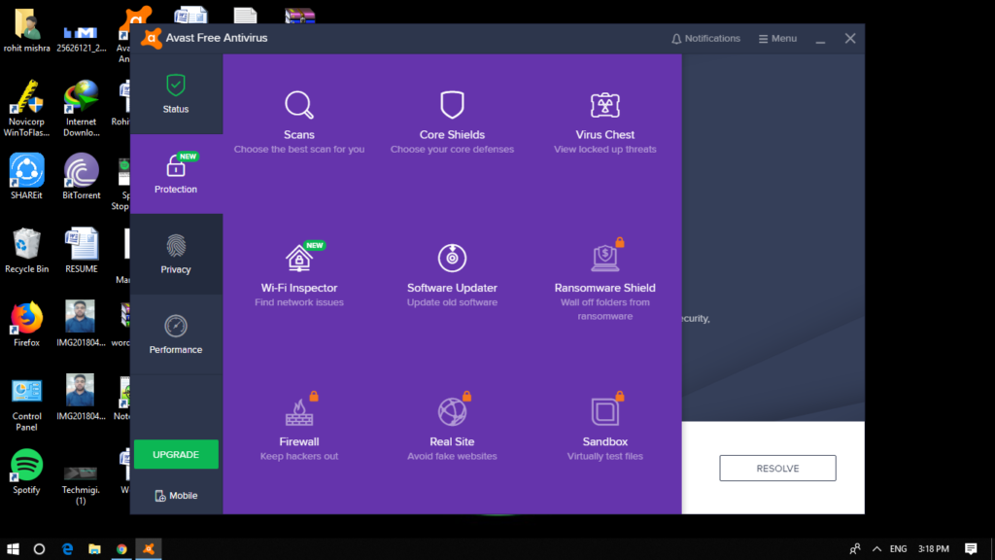Open the People icon on taskbar
The width and height of the screenshot is (995, 560).
pyautogui.click(x=855, y=549)
